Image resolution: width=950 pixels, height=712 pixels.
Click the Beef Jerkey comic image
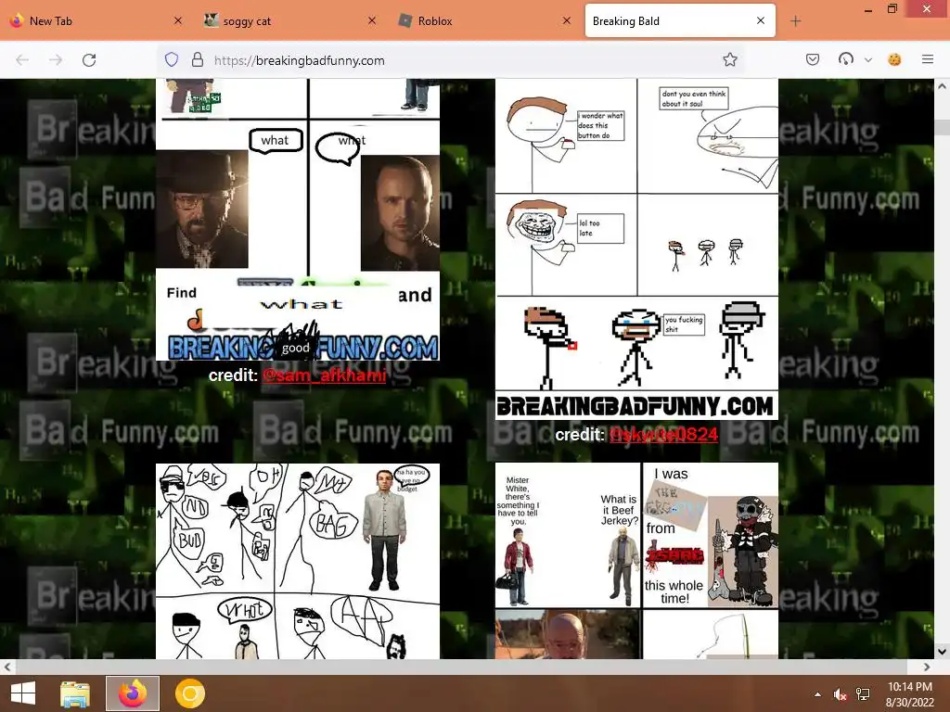point(636,561)
